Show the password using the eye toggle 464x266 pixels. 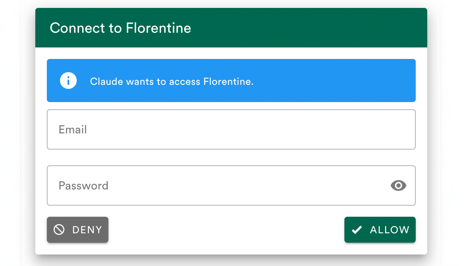[398, 185]
